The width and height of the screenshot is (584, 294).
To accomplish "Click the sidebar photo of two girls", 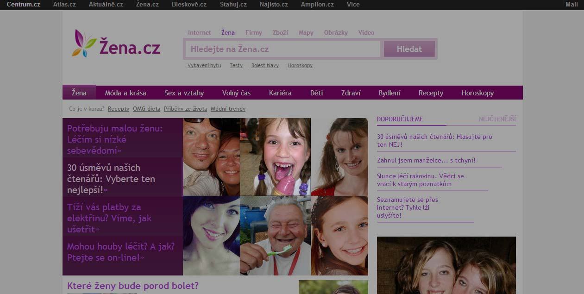I will (446, 265).
